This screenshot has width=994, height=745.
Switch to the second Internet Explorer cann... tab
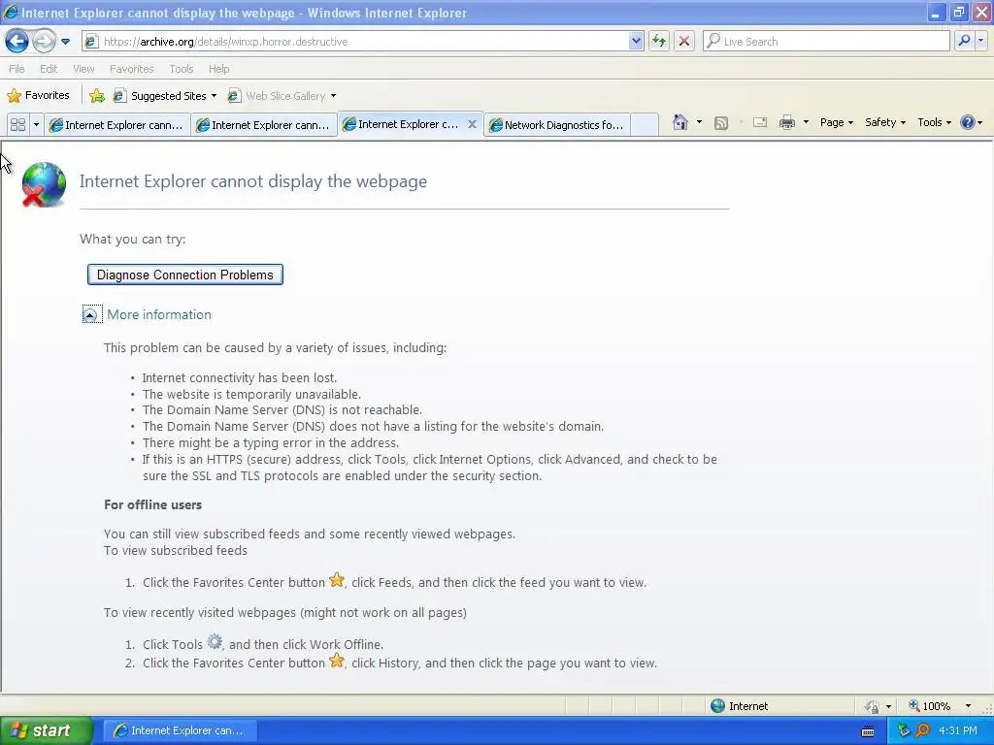point(264,125)
